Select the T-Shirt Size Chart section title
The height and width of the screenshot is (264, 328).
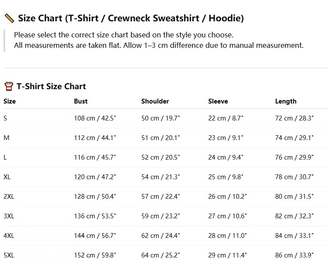pos(51,86)
